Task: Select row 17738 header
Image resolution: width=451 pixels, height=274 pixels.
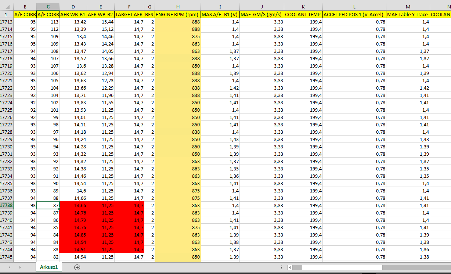Action: (7, 205)
